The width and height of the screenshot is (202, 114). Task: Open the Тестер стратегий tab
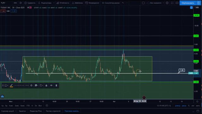coord(53,111)
